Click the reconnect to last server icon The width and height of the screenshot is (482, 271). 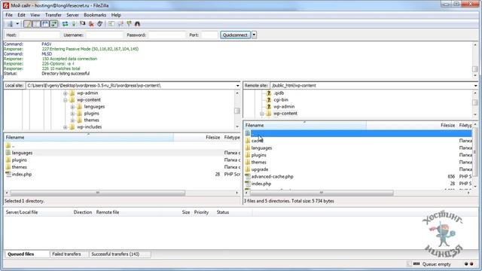pyautogui.click(x=99, y=23)
